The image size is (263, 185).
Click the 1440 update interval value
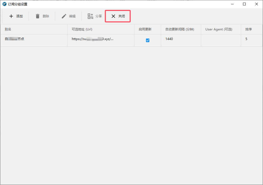(169, 39)
